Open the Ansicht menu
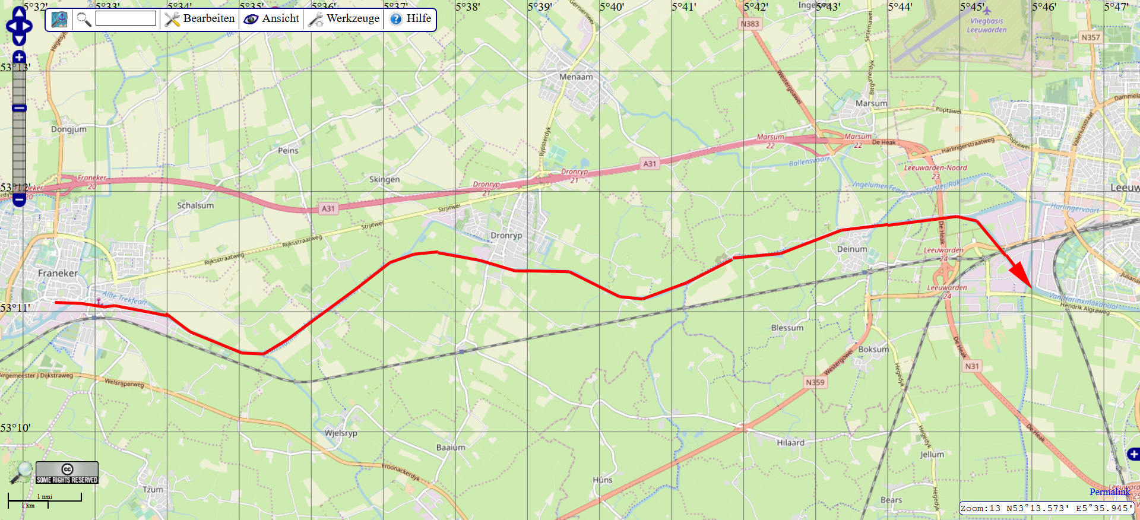 coord(272,19)
